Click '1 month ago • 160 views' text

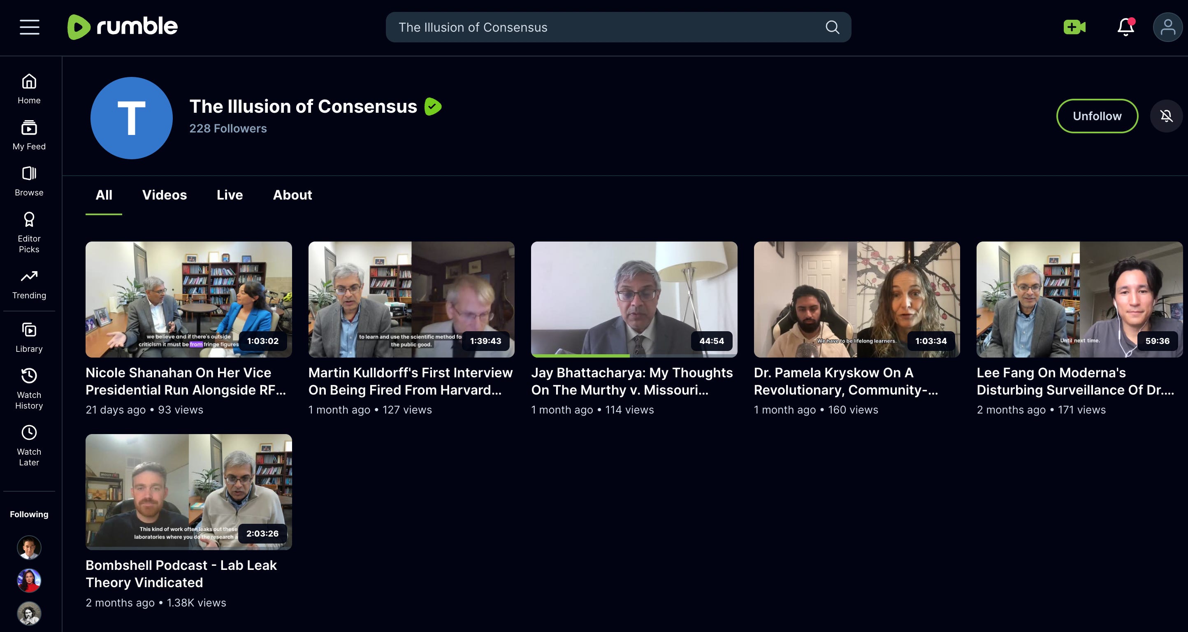[816, 410]
